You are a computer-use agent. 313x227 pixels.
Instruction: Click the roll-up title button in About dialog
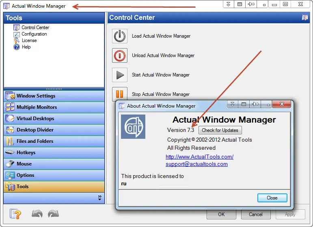[x=232, y=104]
